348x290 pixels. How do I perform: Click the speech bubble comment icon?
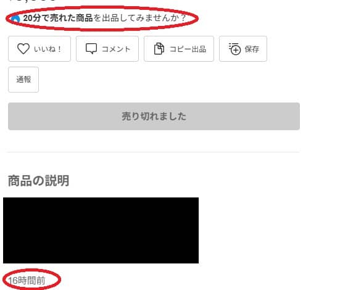click(x=91, y=49)
